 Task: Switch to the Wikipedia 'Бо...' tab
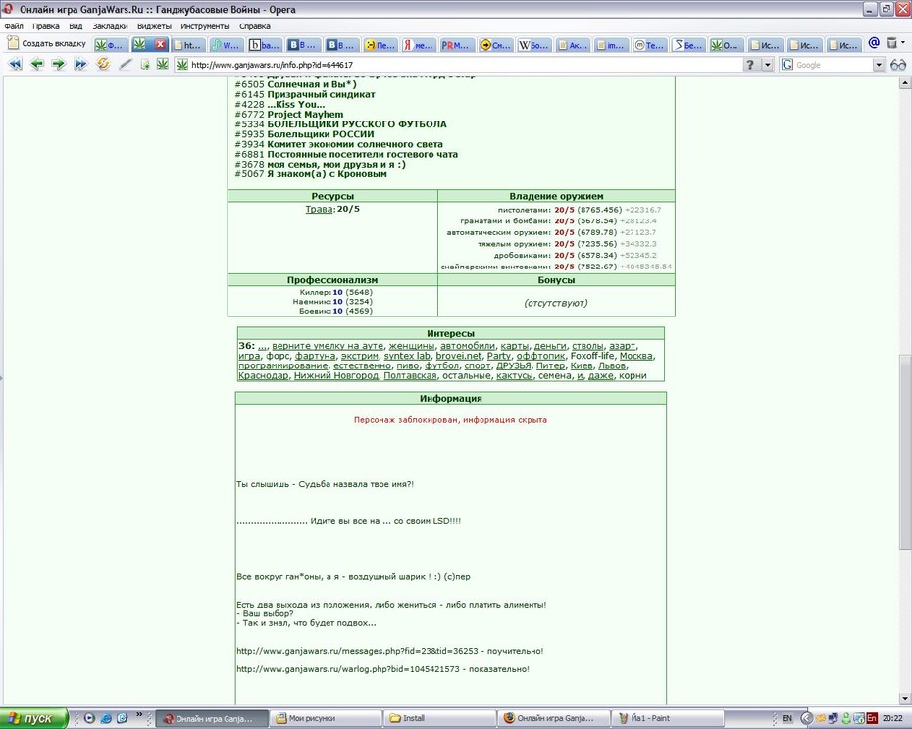coord(533,45)
